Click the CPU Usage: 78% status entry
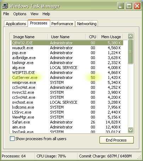This screenshot has height=161, width=143. [x=51, y=156]
